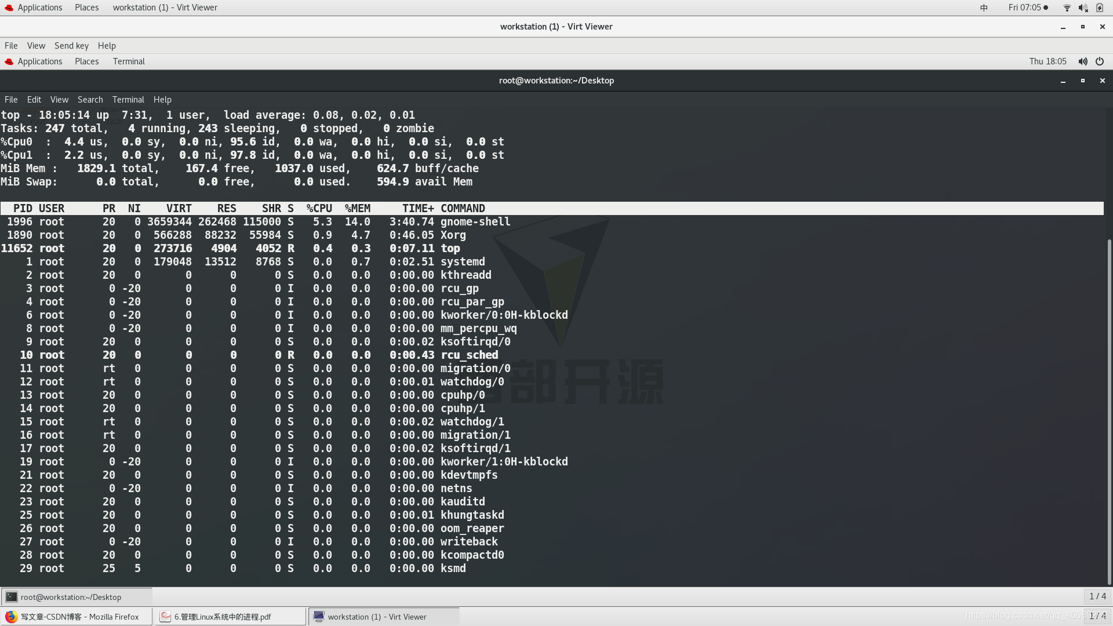The image size is (1113, 626).
Task: Select the network status icon in tray
Action: click(x=1067, y=8)
